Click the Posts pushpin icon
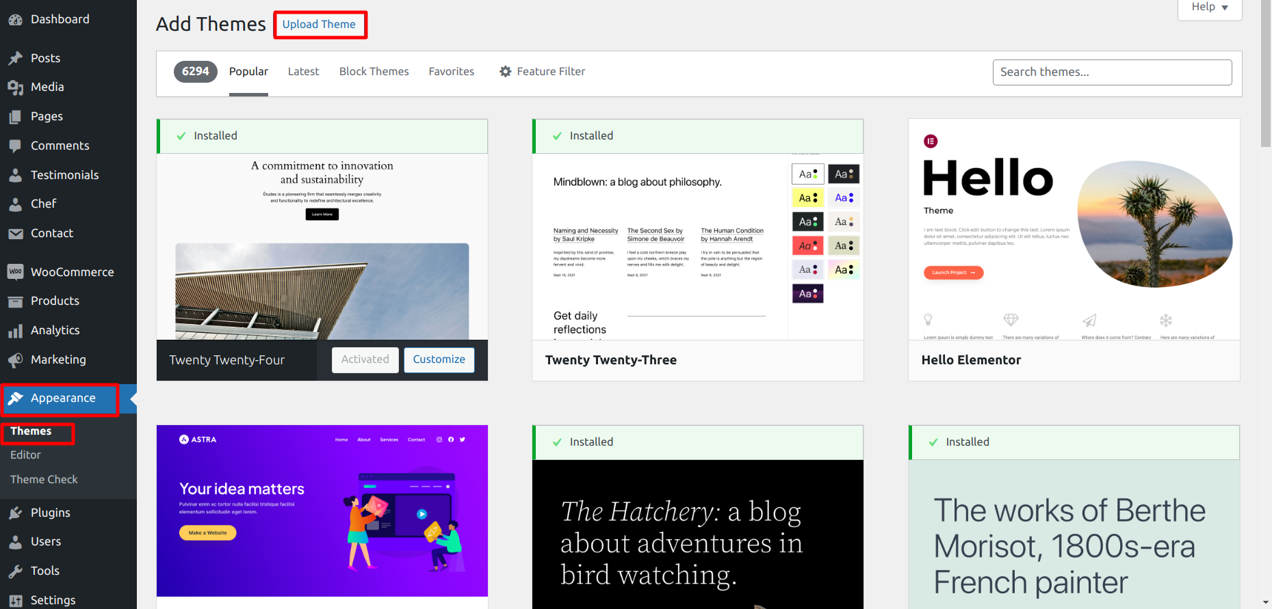Viewport: 1272px width, 609px height. tap(15, 59)
